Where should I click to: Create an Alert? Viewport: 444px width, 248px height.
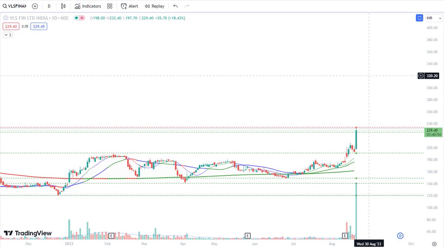tap(129, 6)
